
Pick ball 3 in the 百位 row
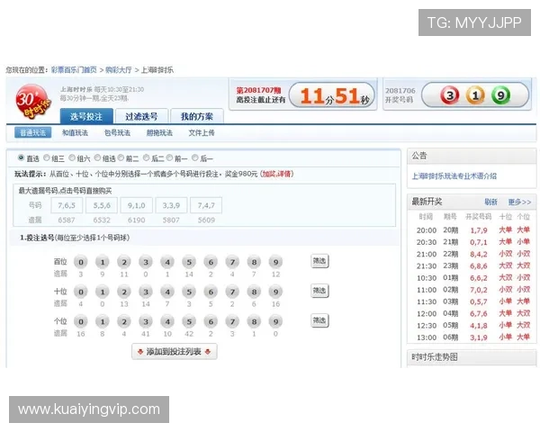tap(146, 262)
